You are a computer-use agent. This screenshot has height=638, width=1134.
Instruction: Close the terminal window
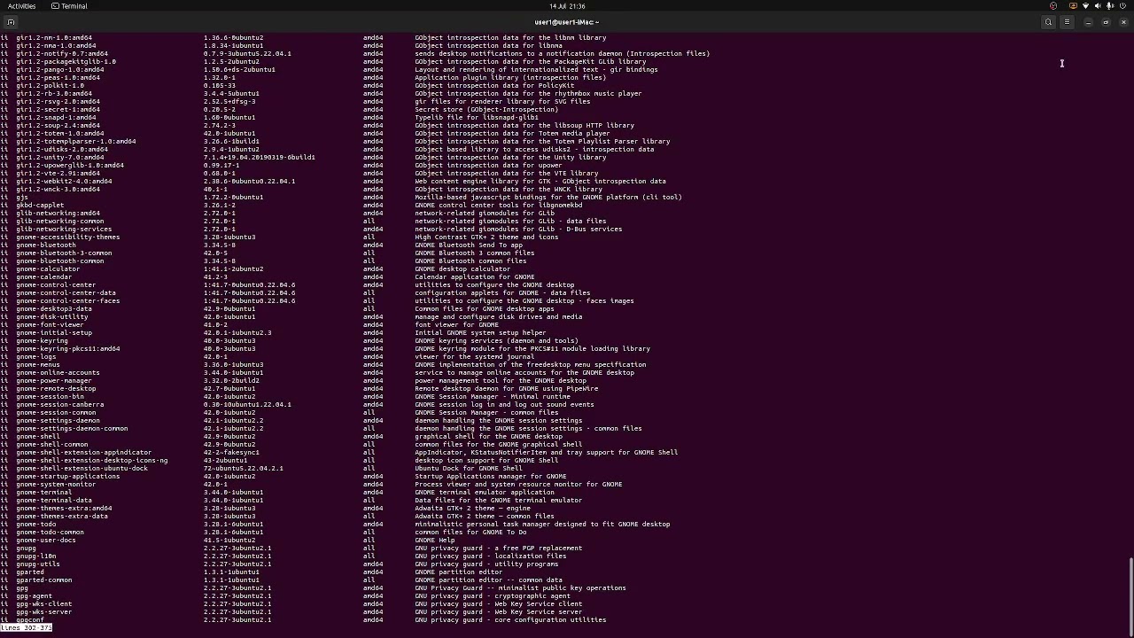coord(1123,22)
